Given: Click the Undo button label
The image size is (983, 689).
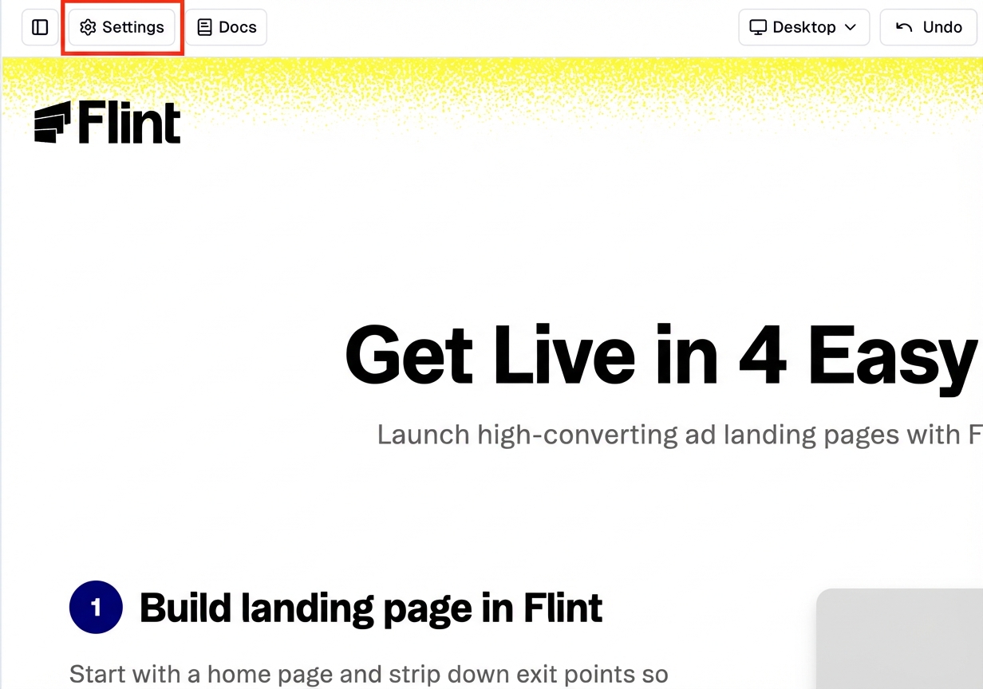Looking at the screenshot, I should click(942, 27).
